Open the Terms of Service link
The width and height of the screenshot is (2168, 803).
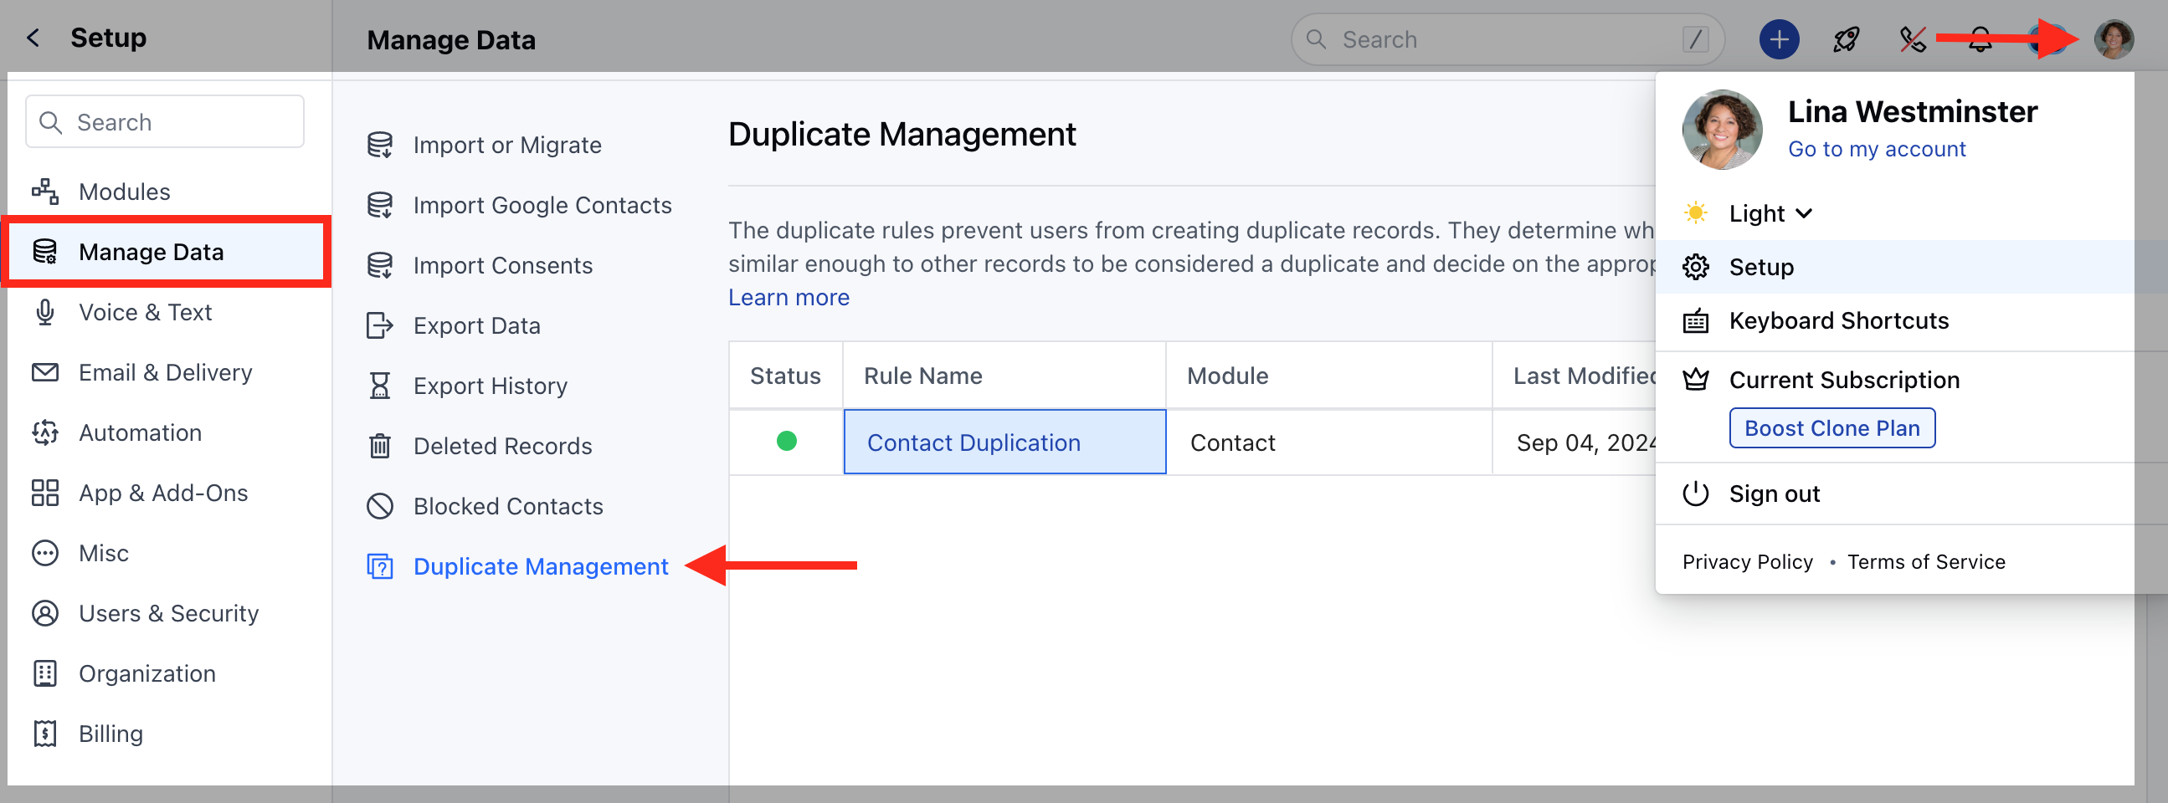pos(1925,561)
